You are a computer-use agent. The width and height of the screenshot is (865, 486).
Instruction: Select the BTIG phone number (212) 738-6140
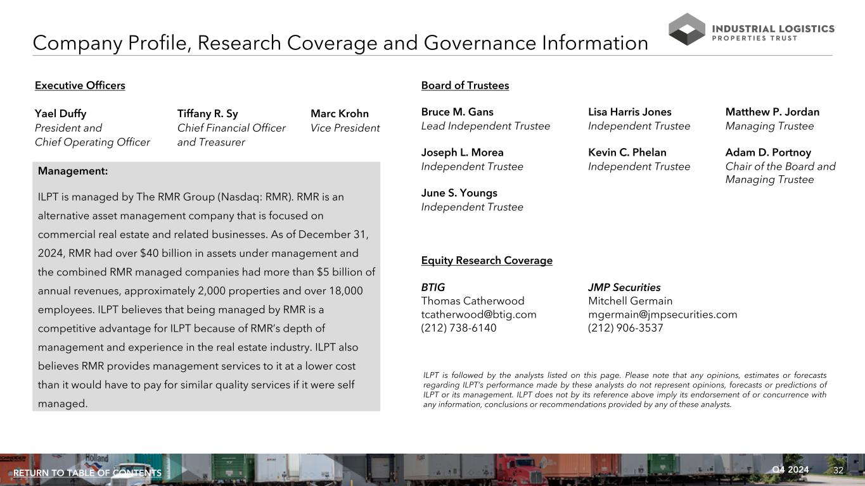pos(458,328)
